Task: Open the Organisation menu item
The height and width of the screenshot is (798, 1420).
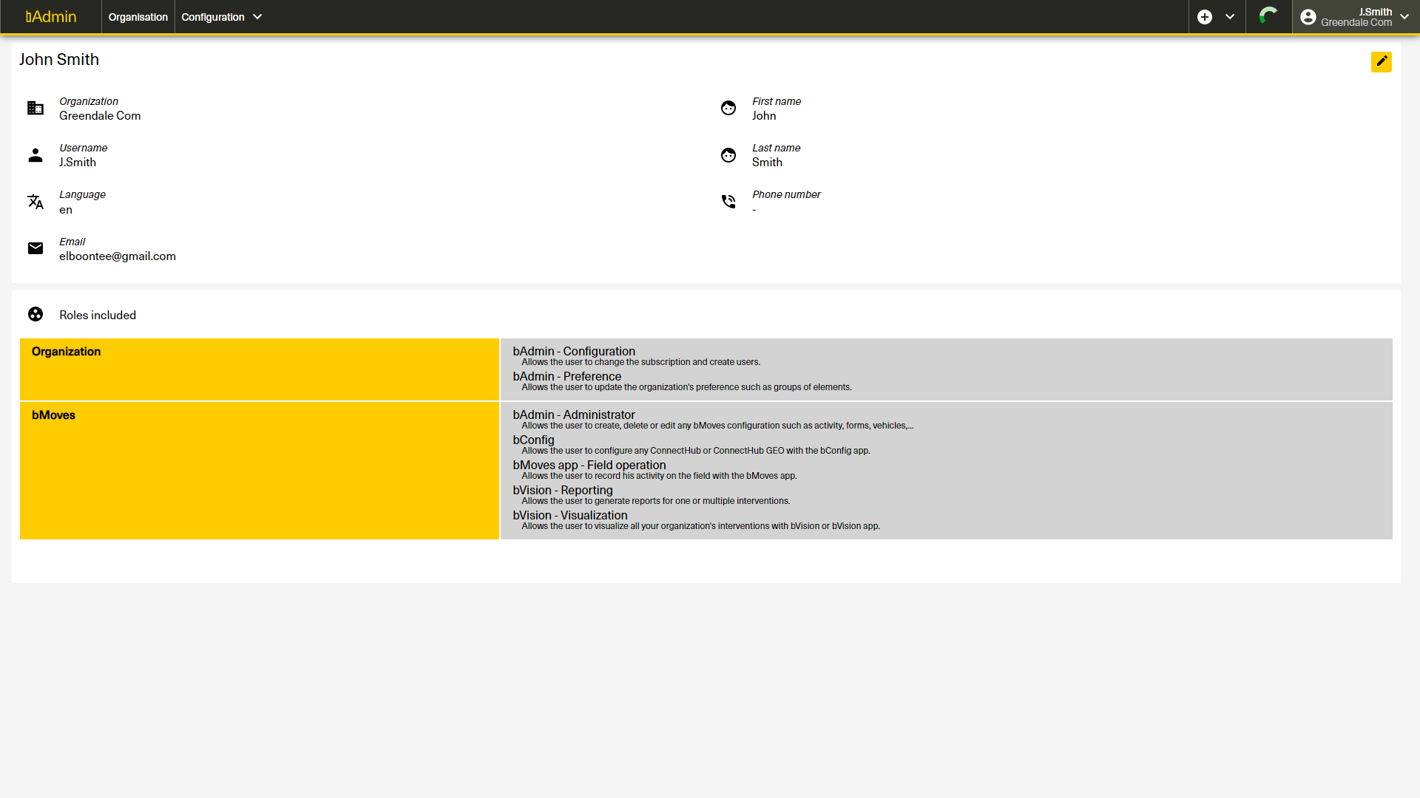Action: (x=138, y=17)
